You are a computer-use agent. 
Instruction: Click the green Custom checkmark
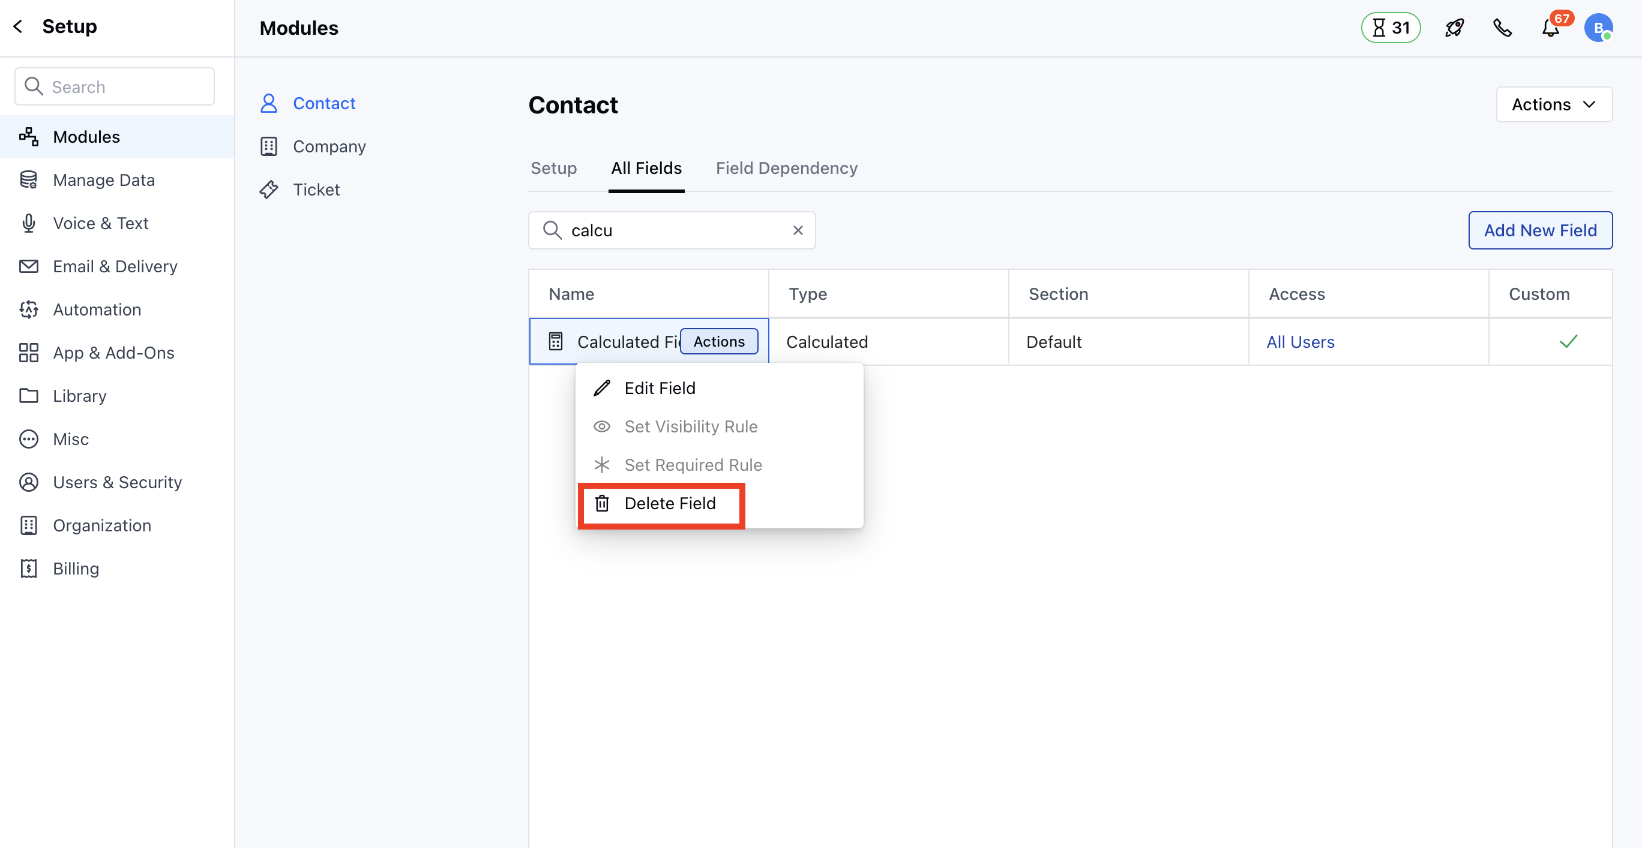pyautogui.click(x=1568, y=341)
